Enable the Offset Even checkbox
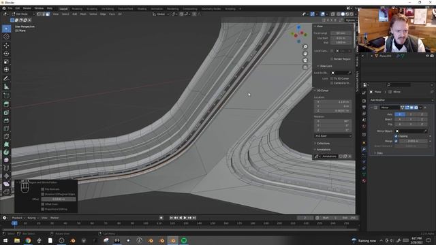This screenshot has height=245, width=436. (42, 204)
